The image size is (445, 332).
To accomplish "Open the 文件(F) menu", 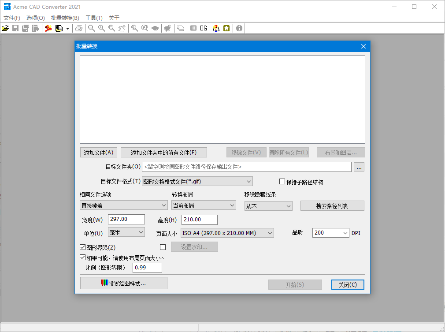I will (11, 18).
